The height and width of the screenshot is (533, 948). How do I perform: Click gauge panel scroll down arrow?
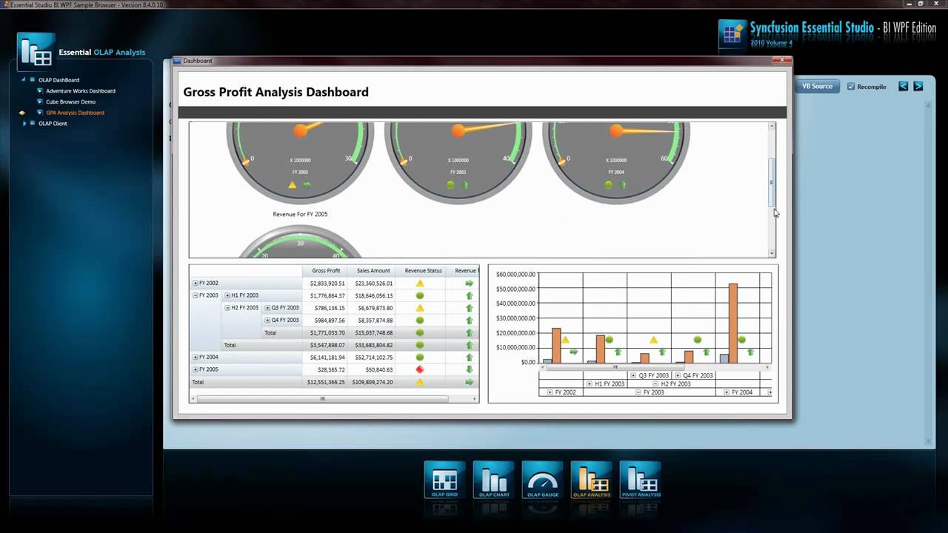[772, 253]
